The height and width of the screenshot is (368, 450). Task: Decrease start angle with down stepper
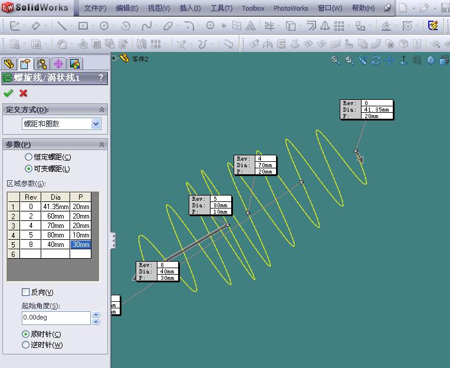tap(96, 321)
